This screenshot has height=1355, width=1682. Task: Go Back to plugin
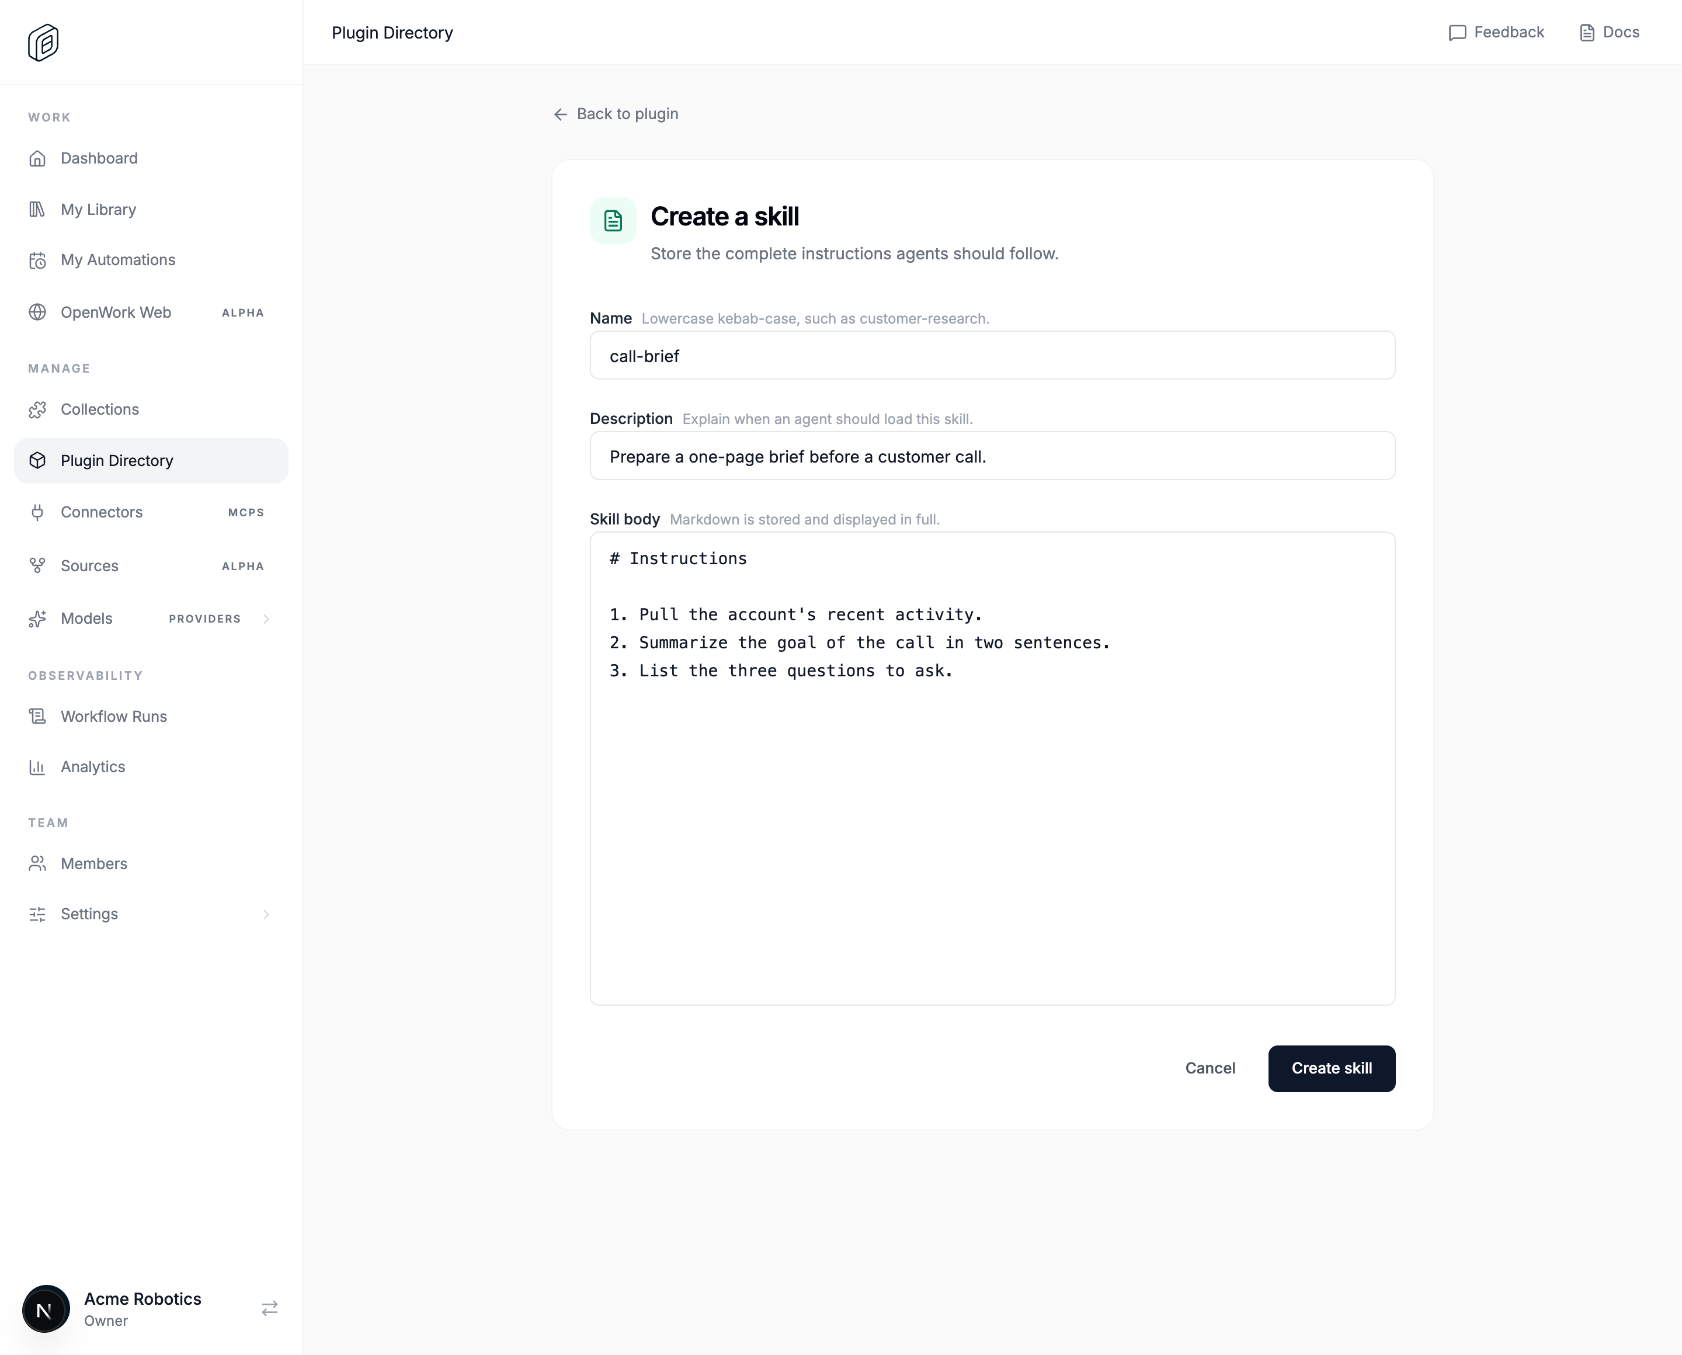coord(616,114)
